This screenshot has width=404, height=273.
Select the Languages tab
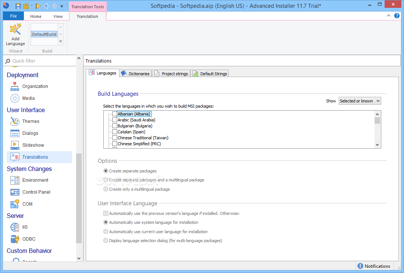(103, 73)
